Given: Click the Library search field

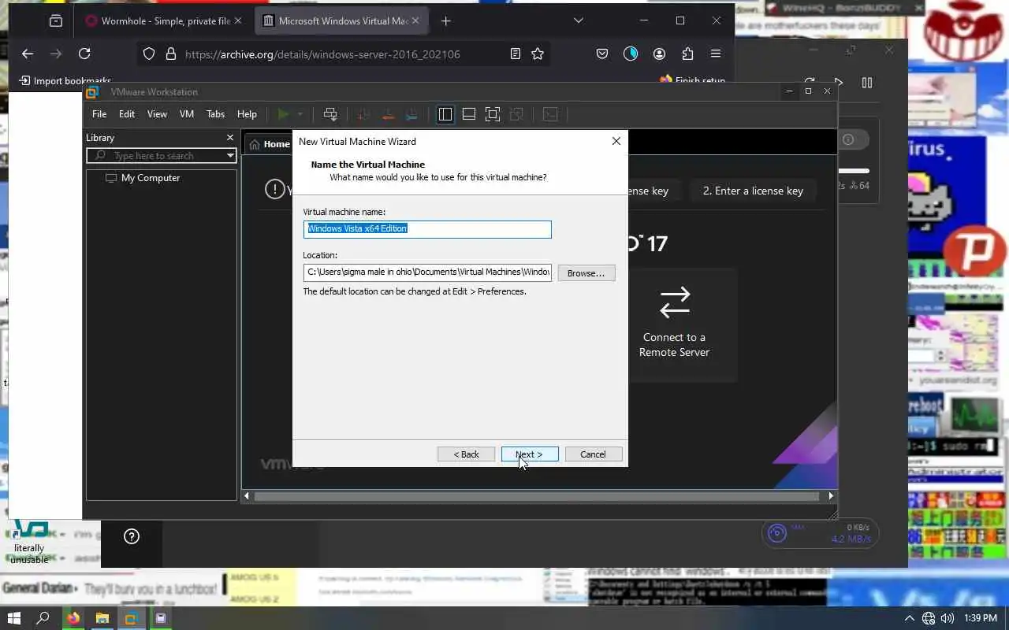Looking at the screenshot, I should [x=162, y=155].
